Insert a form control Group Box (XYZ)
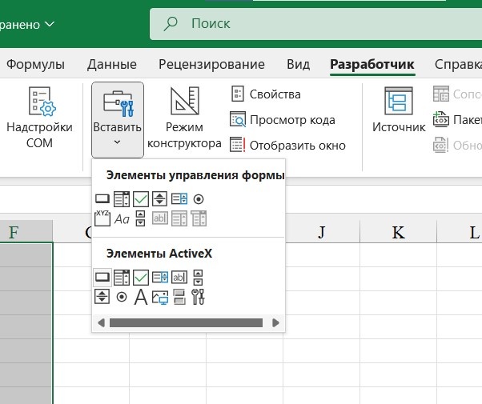482x404 pixels. pyautogui.click(x=102, y=218)
